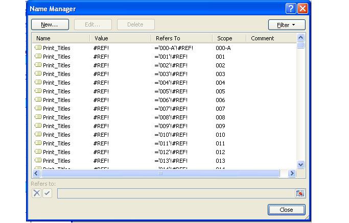This screenshot has width=349, height=223.
Task: Click the vertical scrollbar down arrow
Action: 300,165
